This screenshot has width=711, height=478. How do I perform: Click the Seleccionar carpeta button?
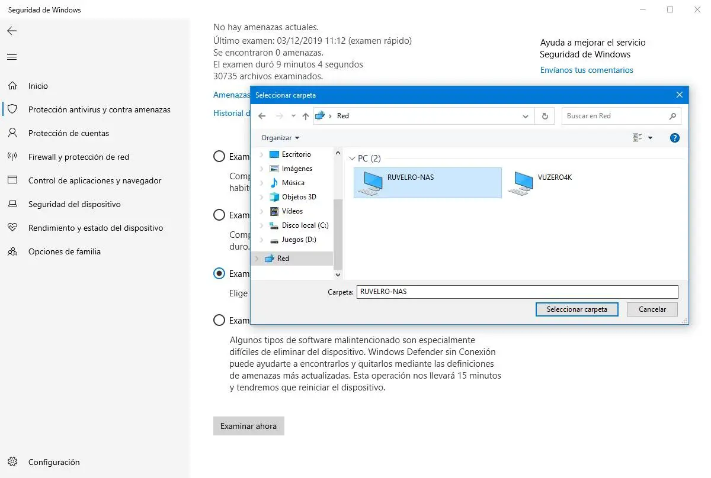(577, 309)
